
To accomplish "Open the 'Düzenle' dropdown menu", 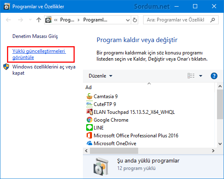I will [x=100, y=76].
